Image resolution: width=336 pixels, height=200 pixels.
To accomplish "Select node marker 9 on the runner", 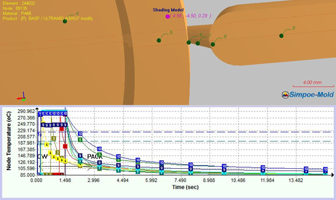I will point(281,36).
